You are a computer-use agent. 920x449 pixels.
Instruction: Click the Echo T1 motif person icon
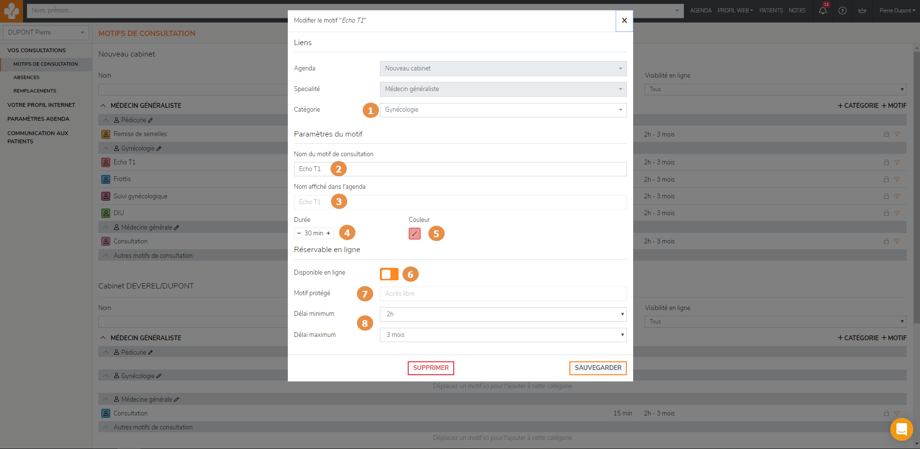(106, 162)
